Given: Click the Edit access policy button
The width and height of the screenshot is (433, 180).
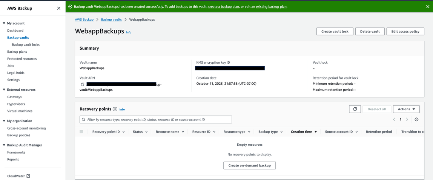Looking at the screenshot, I should pyautogui.click(x=405, y=31).
